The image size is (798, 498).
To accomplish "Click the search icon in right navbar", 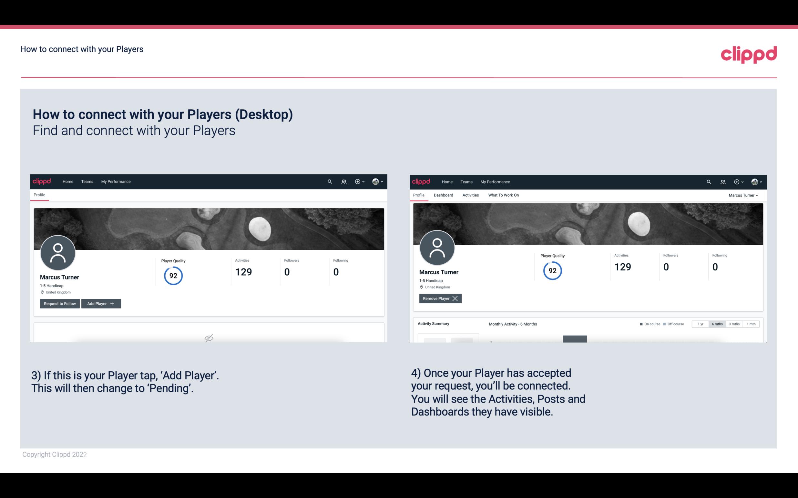I will pos(708,181).
